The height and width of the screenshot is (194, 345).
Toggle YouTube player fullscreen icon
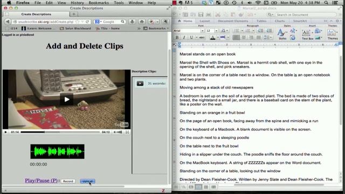(x=127, y=132)
